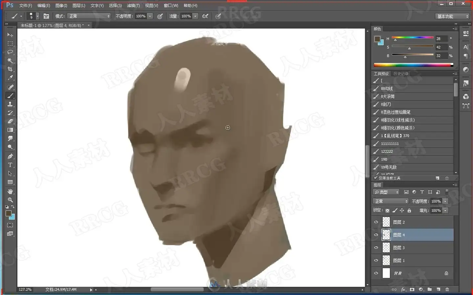Hide the 背景 layer
473x295 pixels.
click(x=376, y=273)
